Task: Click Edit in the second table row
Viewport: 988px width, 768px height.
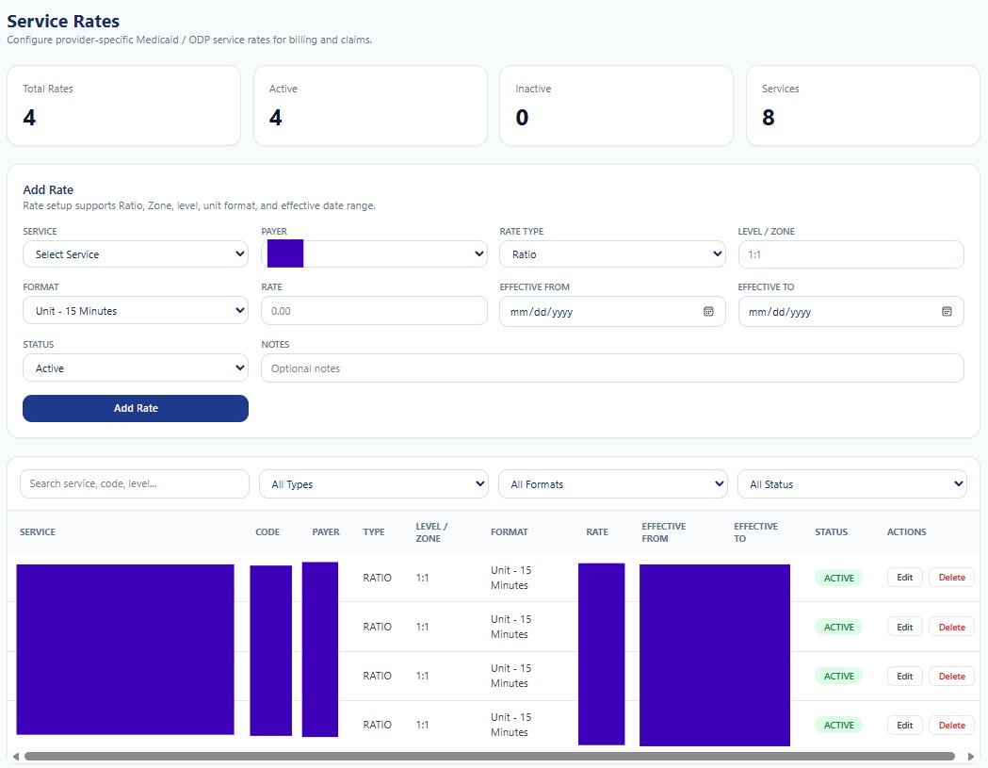Action: click(905, 627)
